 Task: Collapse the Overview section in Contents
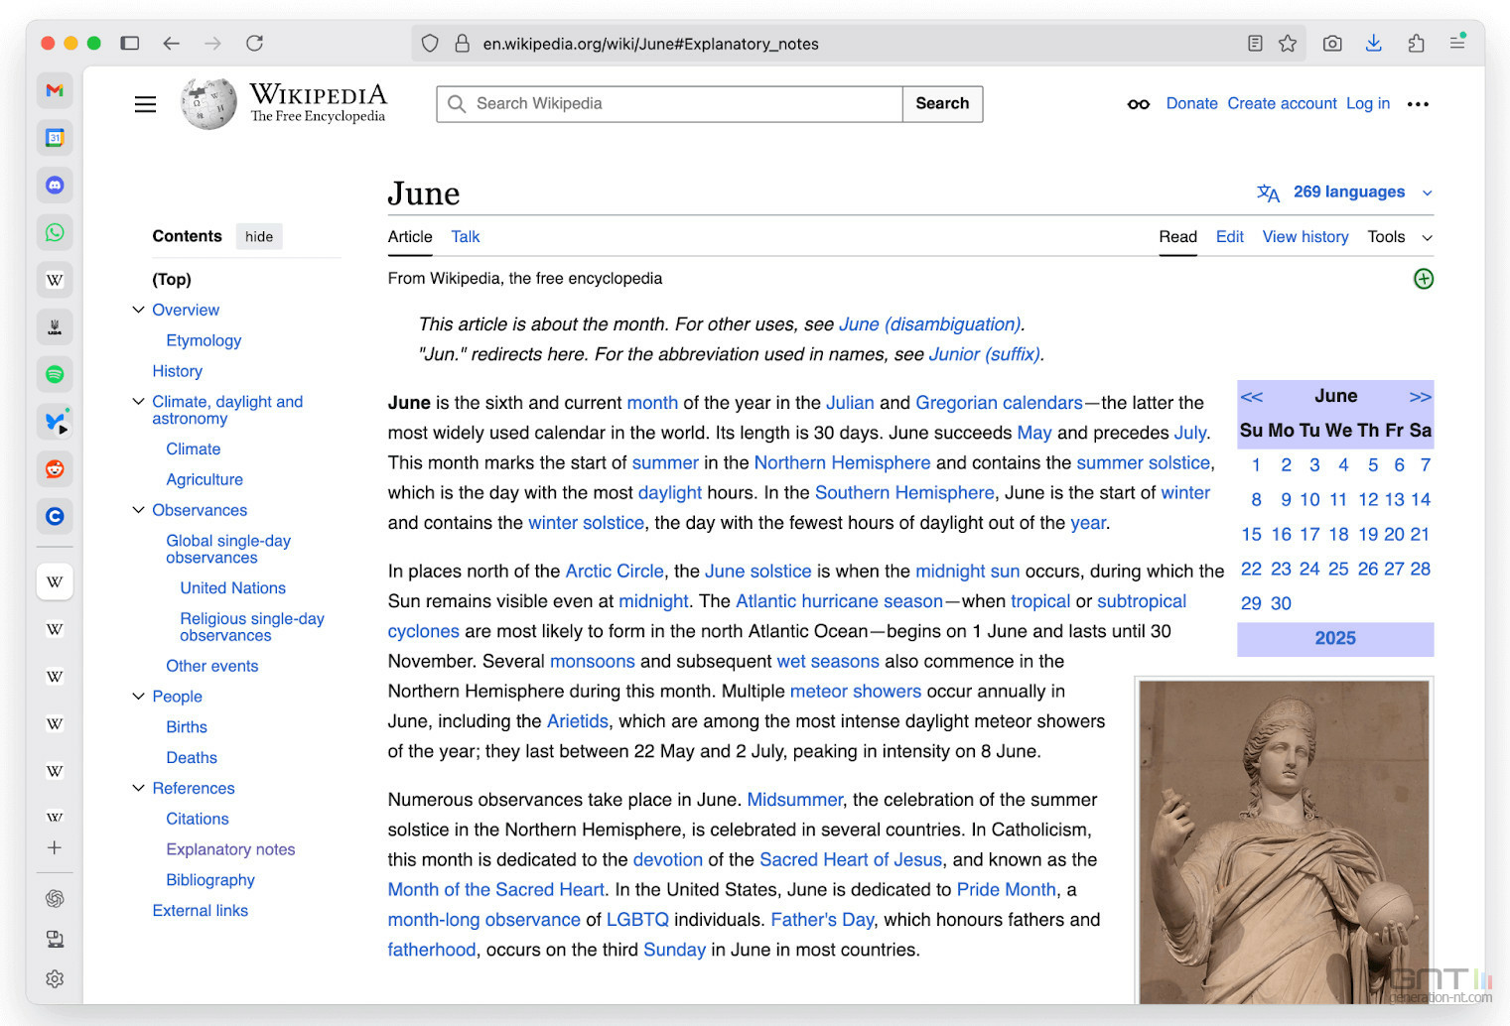pyautogui.click(x=138, y=310)
